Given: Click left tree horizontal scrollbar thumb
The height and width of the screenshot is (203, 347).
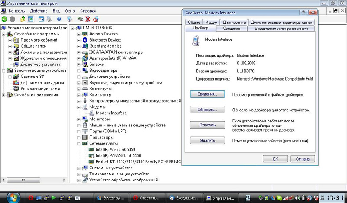Looking at the screenshot, I should 23,180.
